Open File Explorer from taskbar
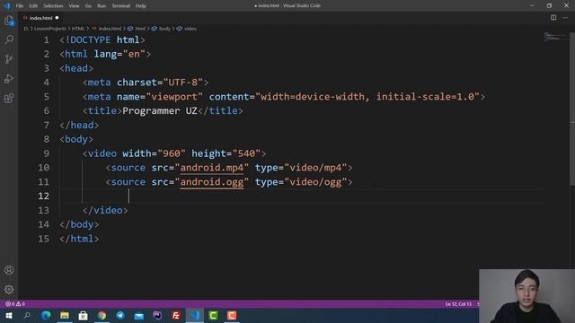 (65, 315)
